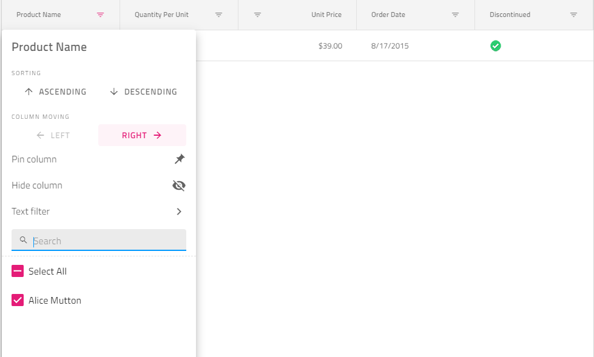This screenshot has height=357, width=594.
Task: Open the Order Date filter icon
Action: click(x=455, y=15)
